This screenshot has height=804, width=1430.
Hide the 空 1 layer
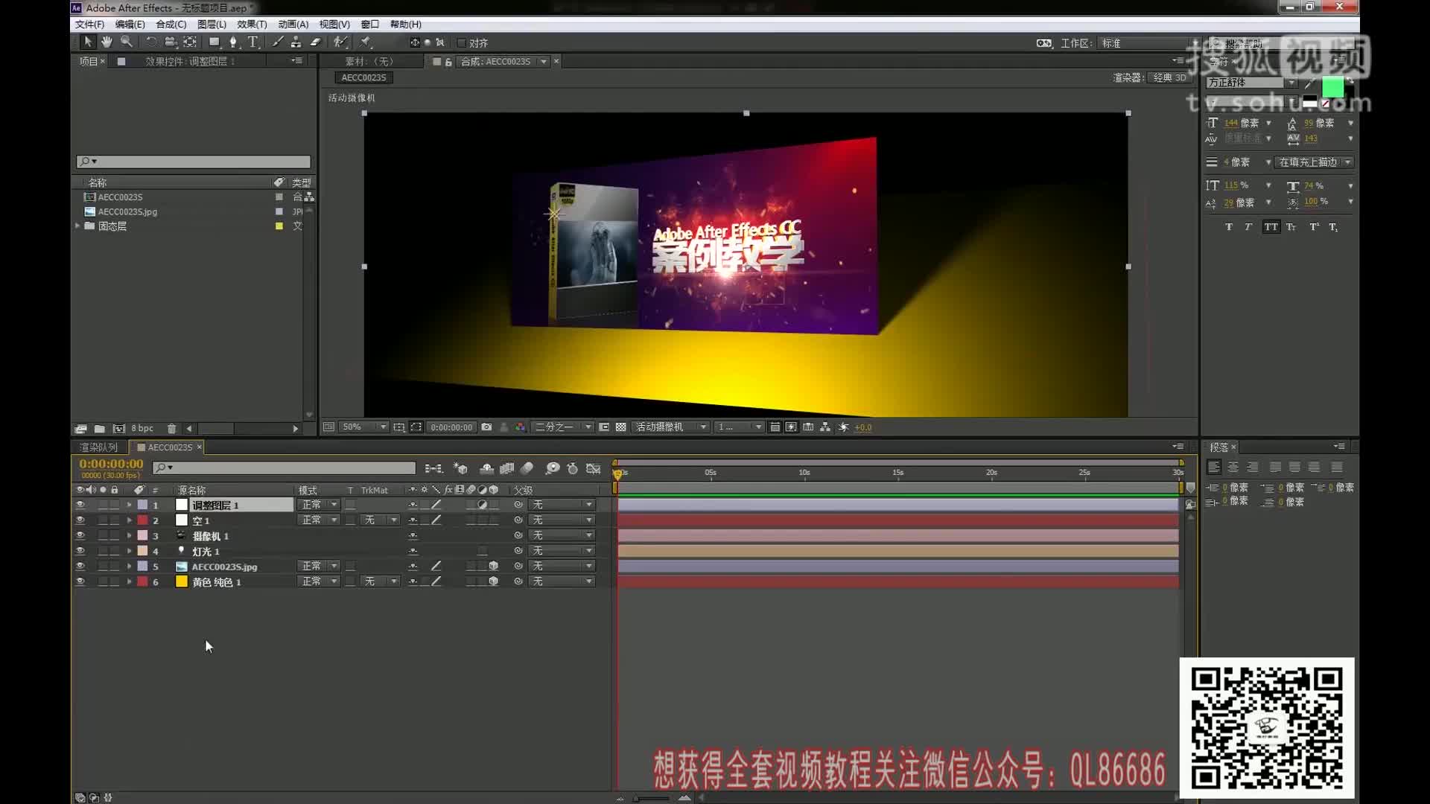[x=80, y=520]
